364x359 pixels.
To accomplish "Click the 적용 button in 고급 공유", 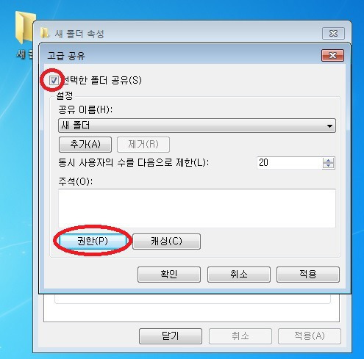I will pyautogui.click(x=308, y=275).
